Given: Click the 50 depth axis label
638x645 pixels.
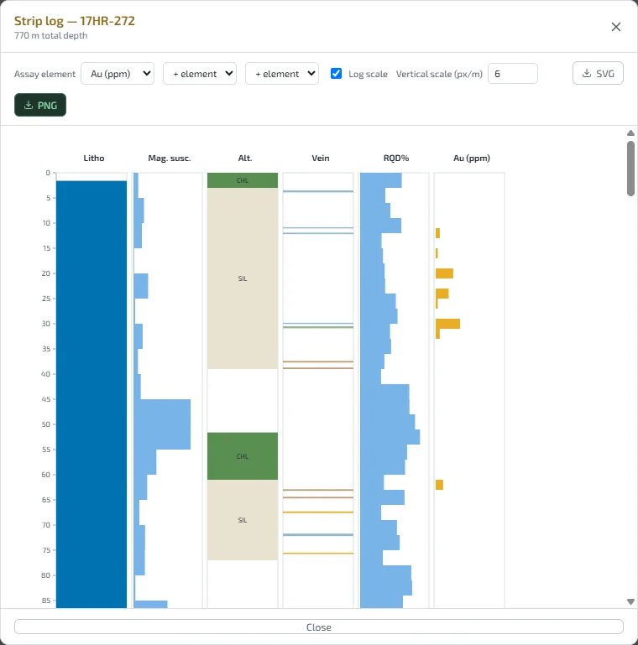Looking at the screenshot, I should point(45,424).
